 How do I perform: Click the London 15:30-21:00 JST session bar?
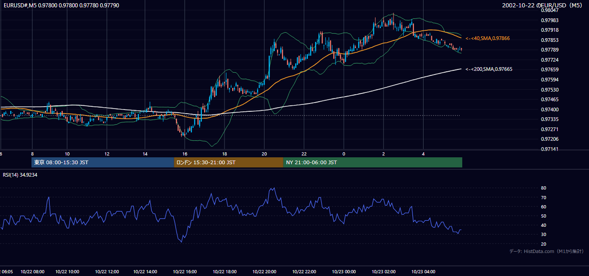[229, 162]
